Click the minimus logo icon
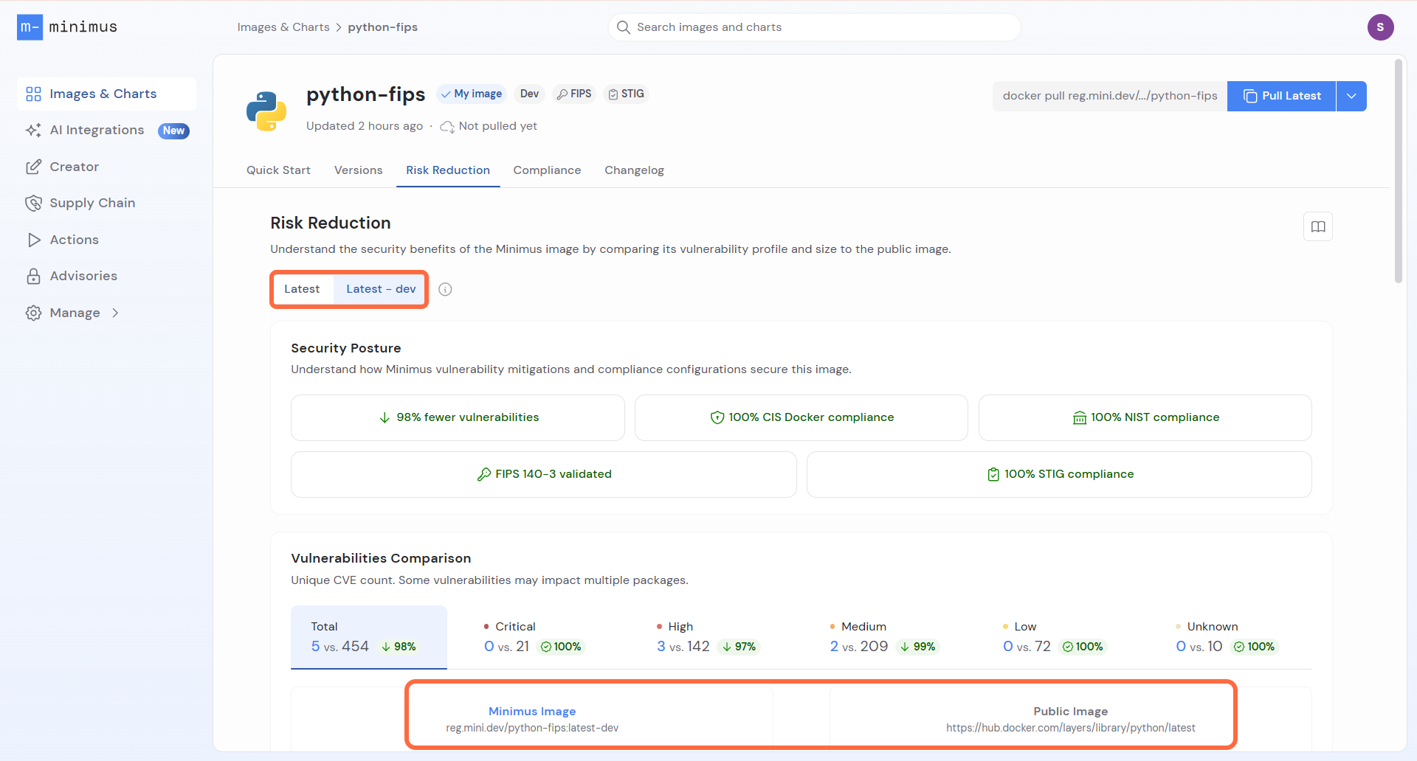This screenshot has height=761, width=1417. [30, 27]
